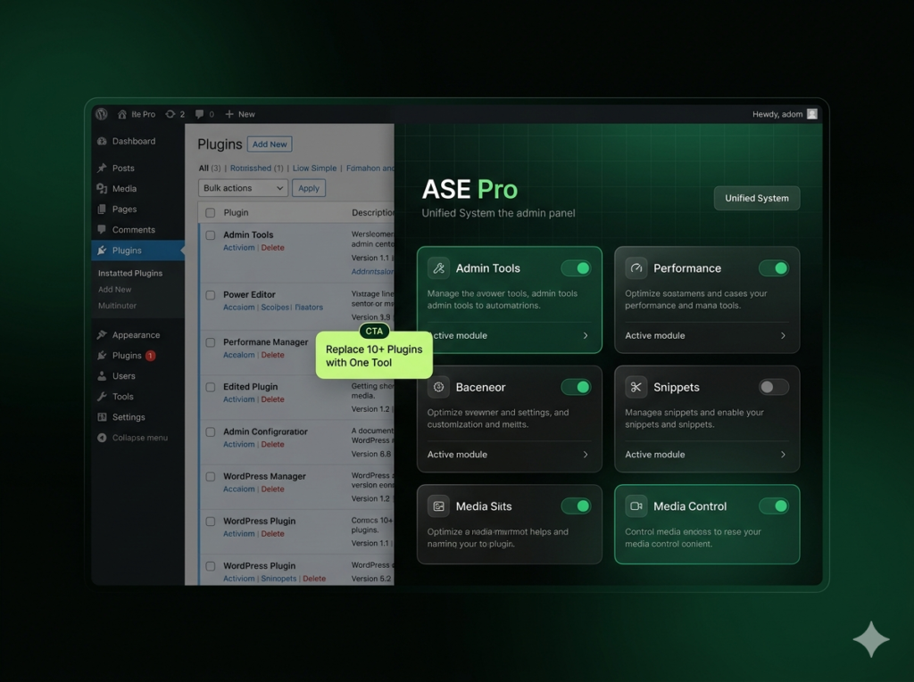The image size is (914, 682).
Task: Click the Settings icon in sidebar
Action: click(x=102, y=417)
